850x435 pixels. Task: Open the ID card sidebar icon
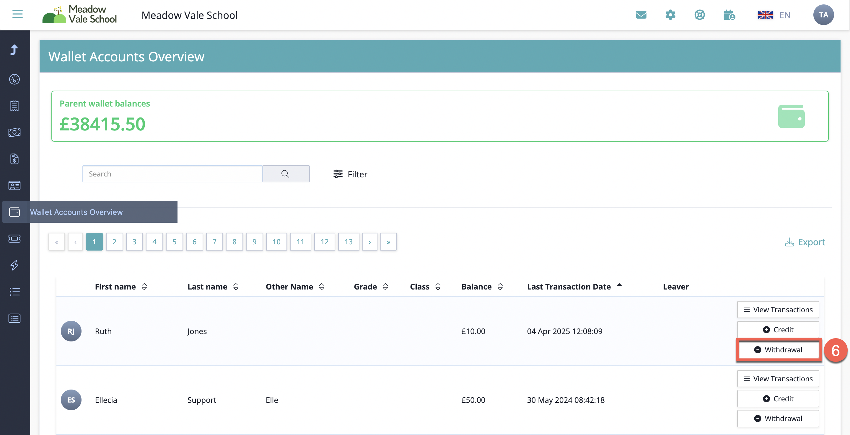[x=14, y=185]
